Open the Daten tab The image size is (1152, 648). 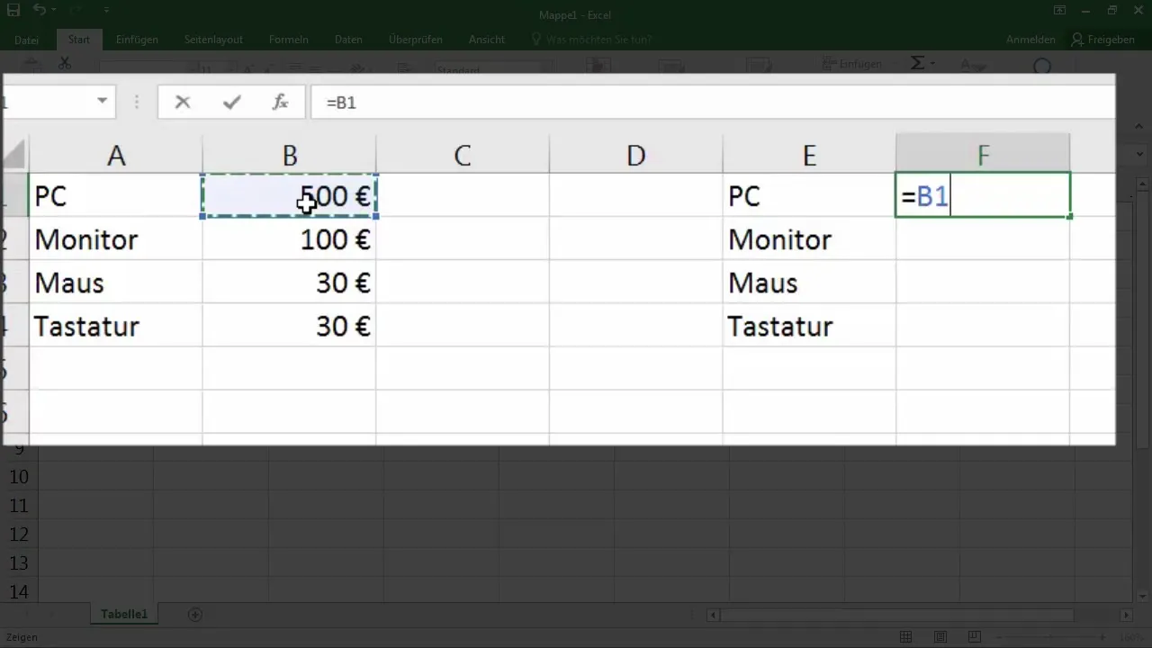coord(348,40)
